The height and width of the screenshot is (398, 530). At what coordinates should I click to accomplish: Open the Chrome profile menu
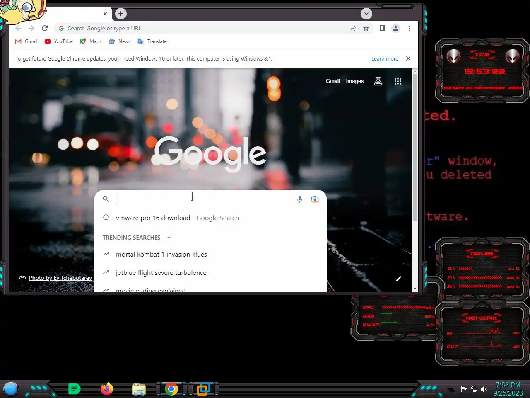396,28
